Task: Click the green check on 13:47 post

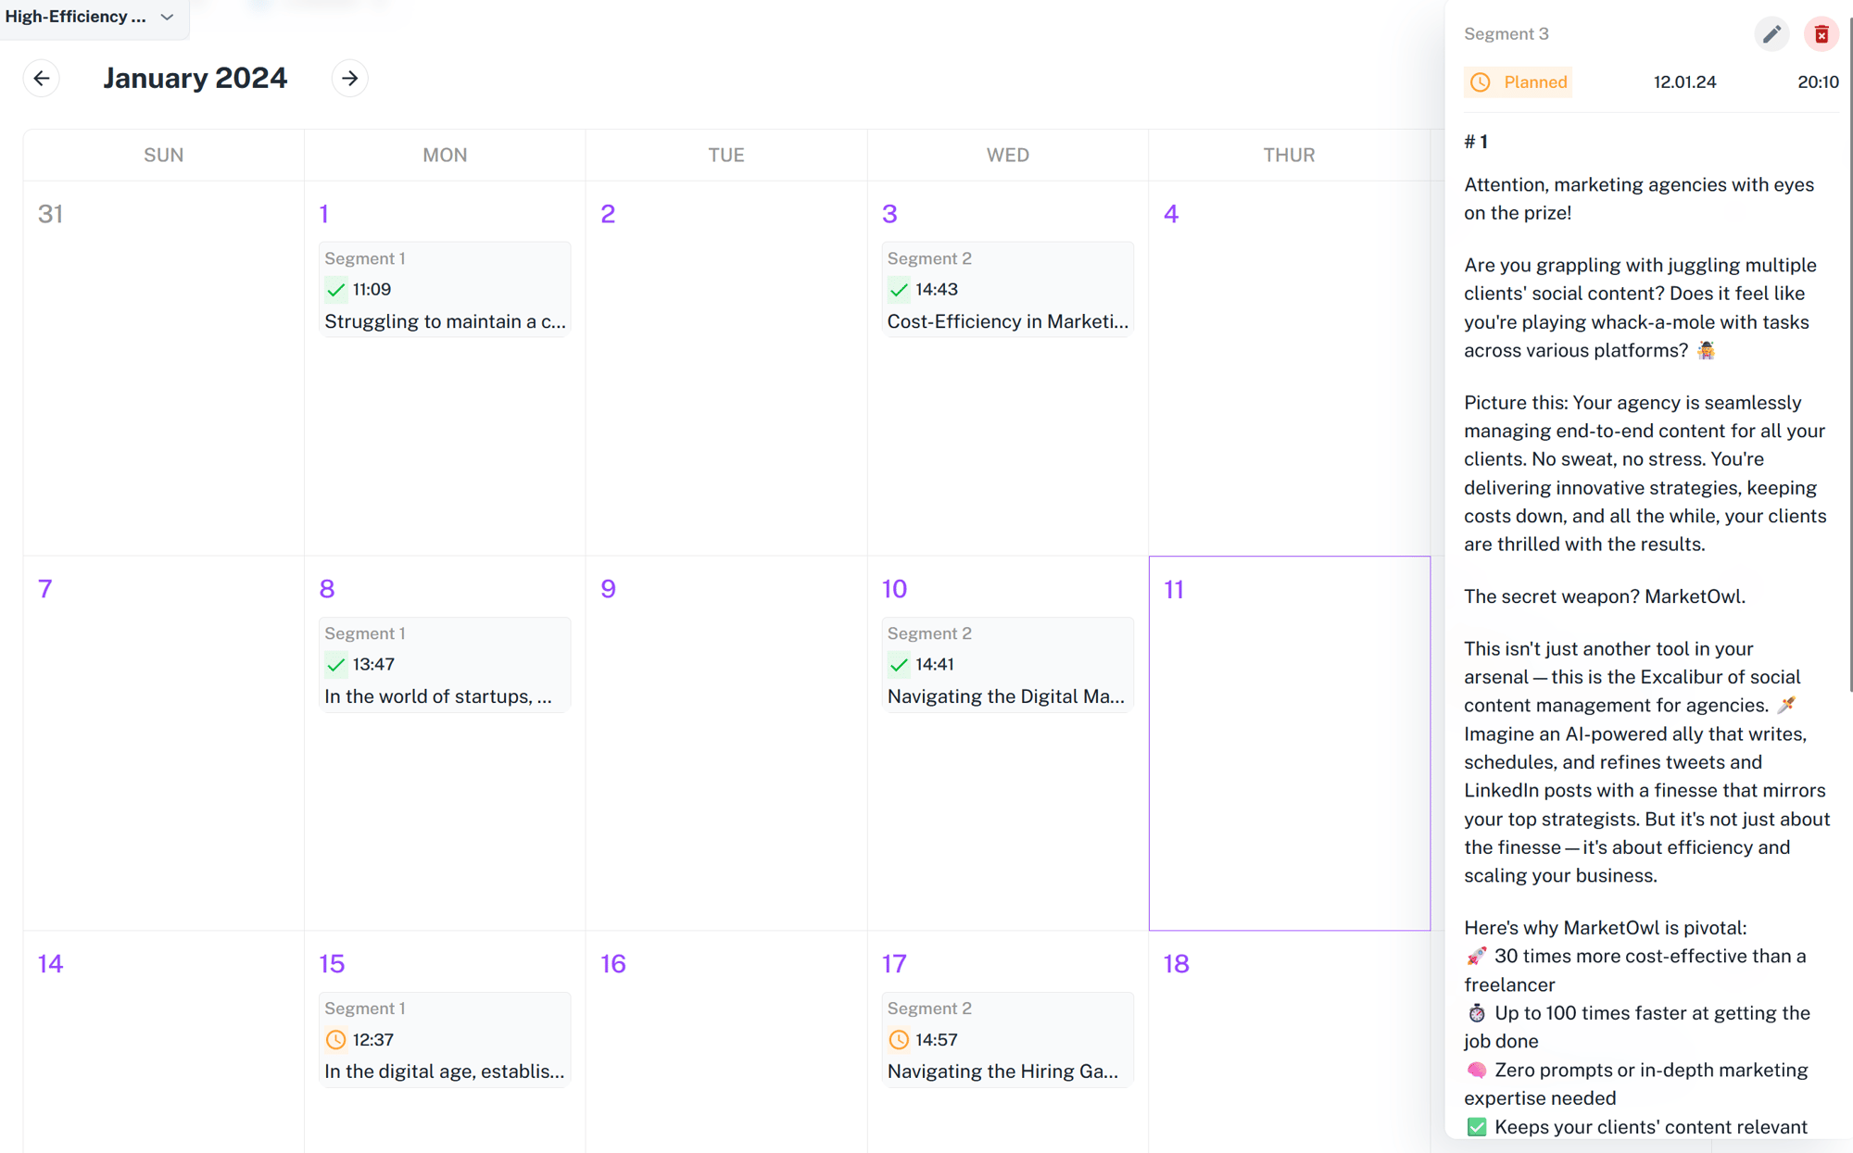Action: click(x=335, y=665)
